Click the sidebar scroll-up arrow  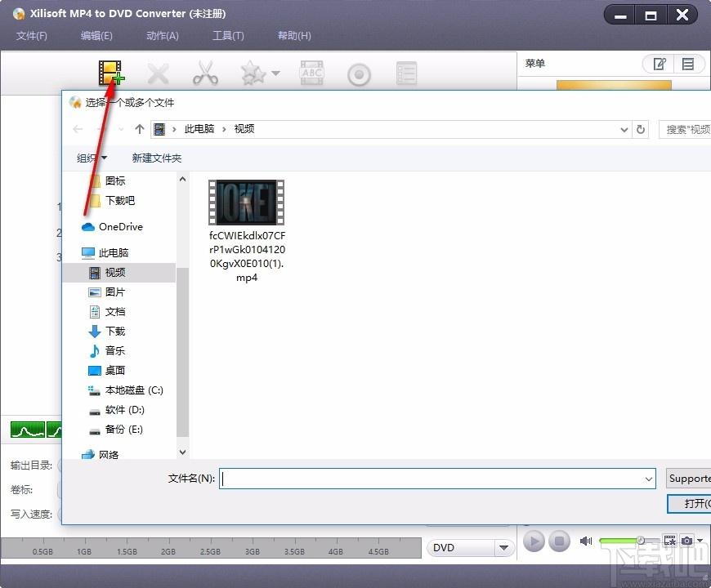click(x=182, y=179)
